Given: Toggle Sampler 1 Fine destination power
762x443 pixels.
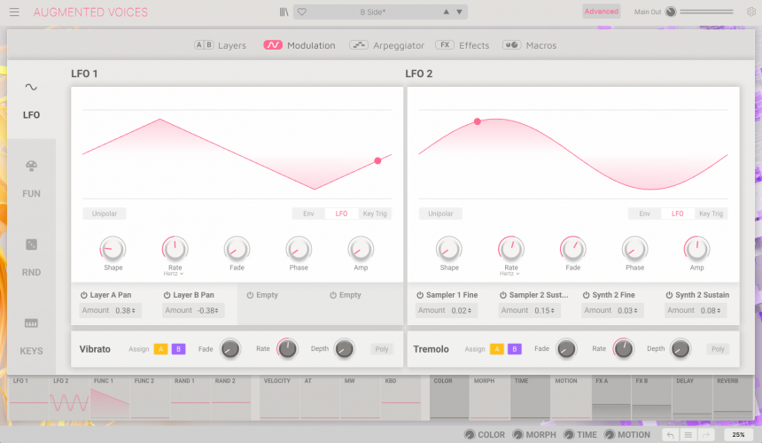Looking at the screenshot, I should 420,295.
